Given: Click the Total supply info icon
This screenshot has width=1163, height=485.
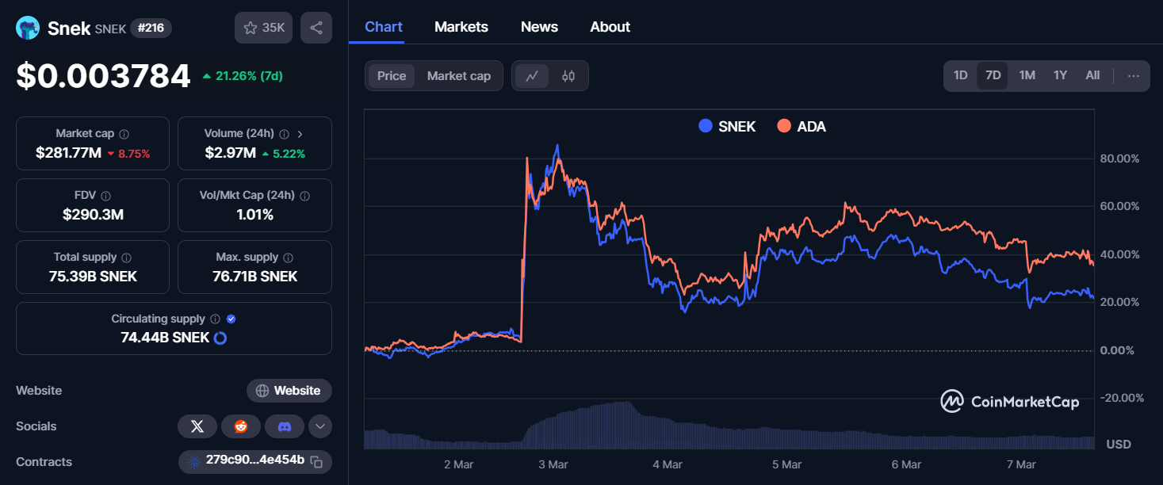Looking at the screenshot, I should pos(127,258).
